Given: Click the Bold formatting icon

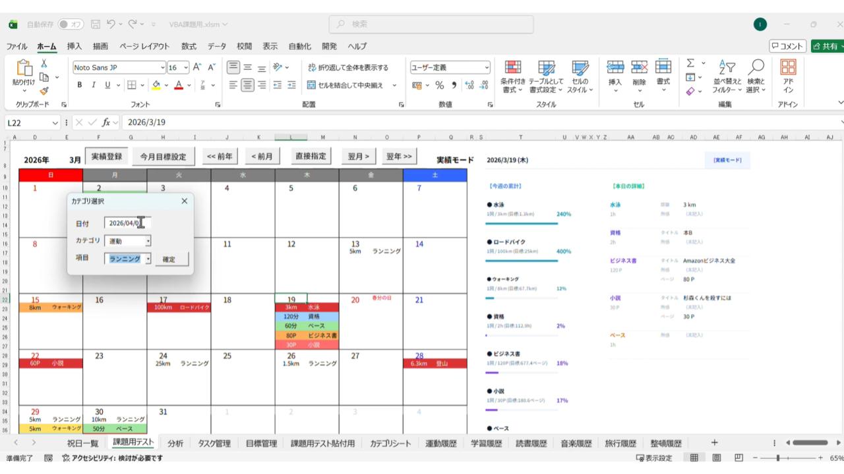Looking at the screenshot, I should coord(80,85).
